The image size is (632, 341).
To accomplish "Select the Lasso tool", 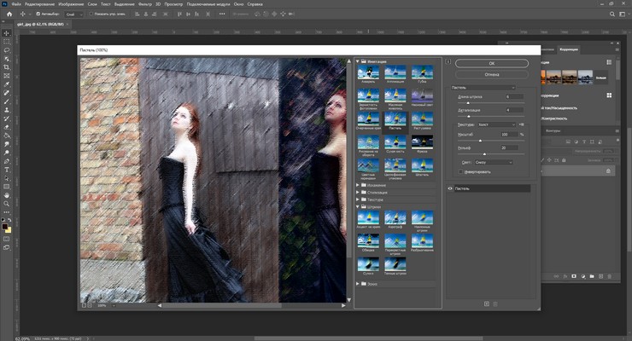I will 7,50.
